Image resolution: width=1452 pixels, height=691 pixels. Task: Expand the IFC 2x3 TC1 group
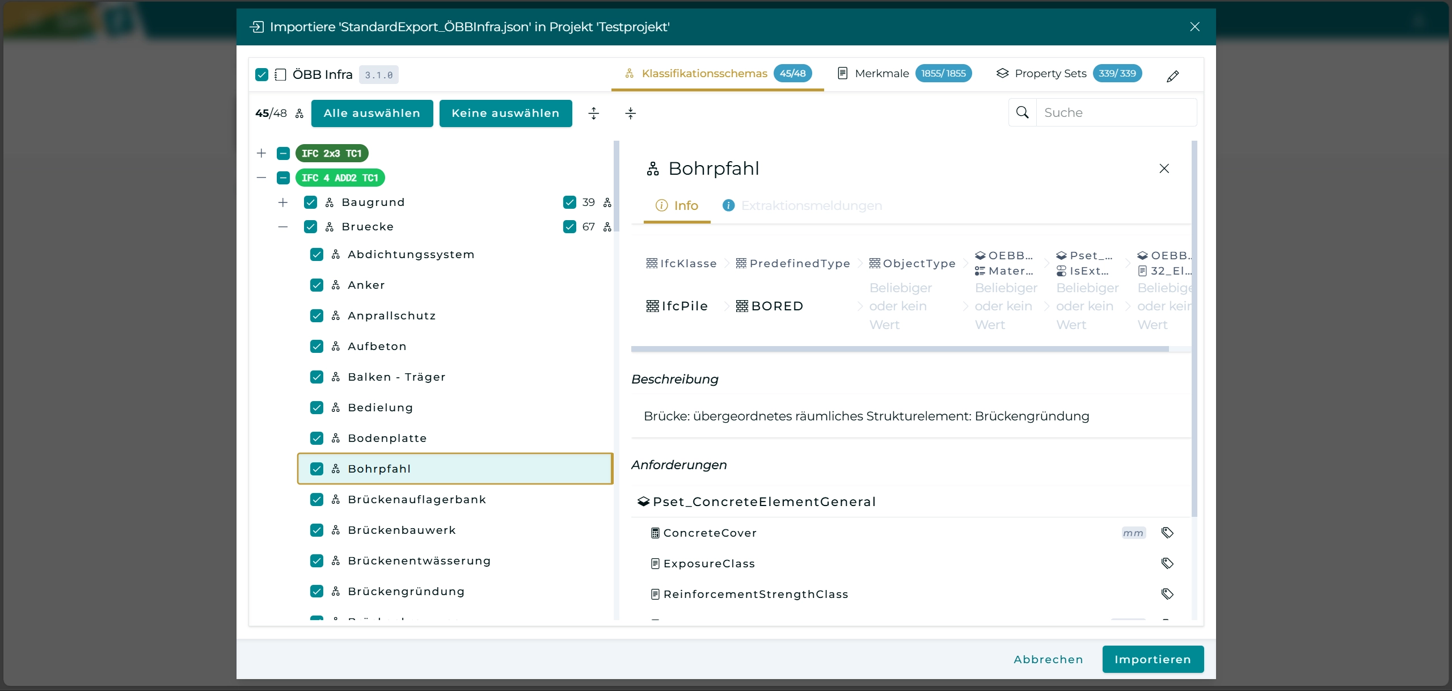261,153
